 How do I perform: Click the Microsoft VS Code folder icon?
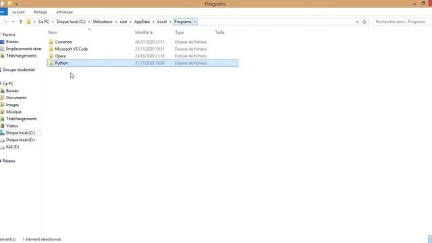click(51, 49)
